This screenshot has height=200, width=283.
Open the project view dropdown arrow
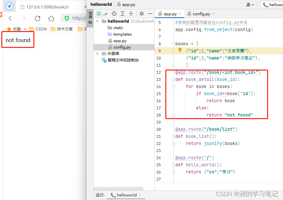pos(106,14)
